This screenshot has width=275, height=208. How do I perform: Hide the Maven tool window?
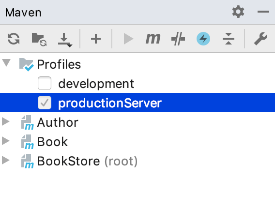click(x=263, y=12)
